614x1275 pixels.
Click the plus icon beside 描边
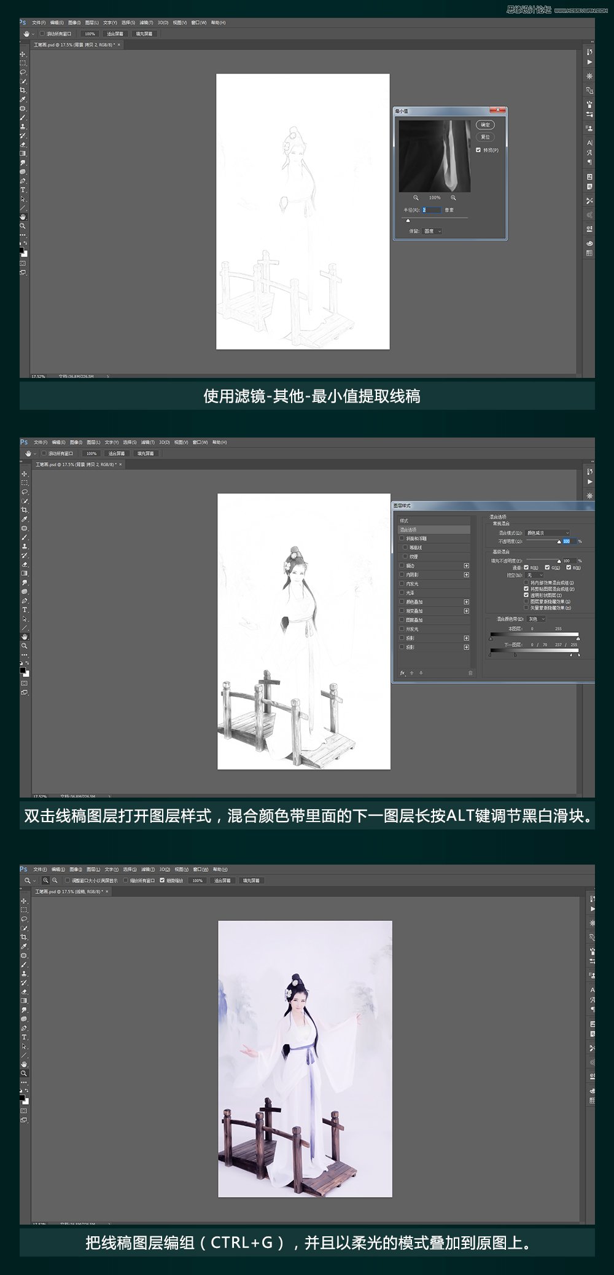(x=467, y=565)
